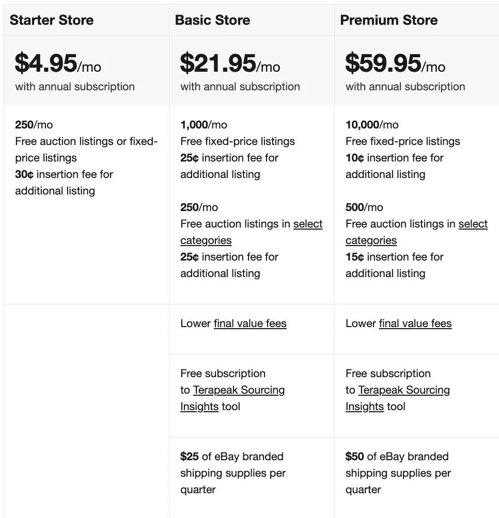This screenshot has height=518, width=499.
Task: Click the $4.95/mo price
Action: (58, 63)
